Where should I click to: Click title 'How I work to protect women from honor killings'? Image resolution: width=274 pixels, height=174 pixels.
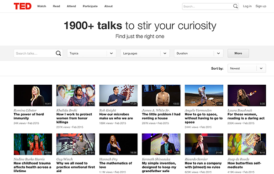pyautogui.click(x=74, y=118)
